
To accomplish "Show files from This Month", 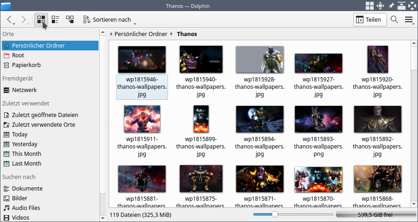I will 50,154.
